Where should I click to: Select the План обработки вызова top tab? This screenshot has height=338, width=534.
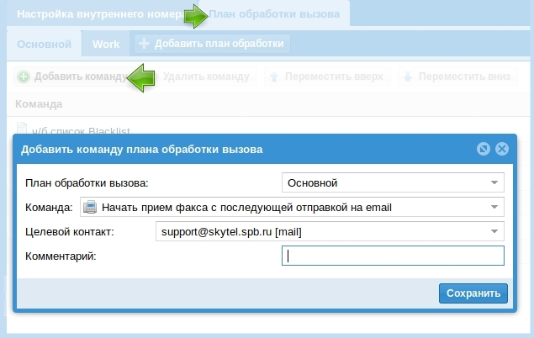click(274, 16)
